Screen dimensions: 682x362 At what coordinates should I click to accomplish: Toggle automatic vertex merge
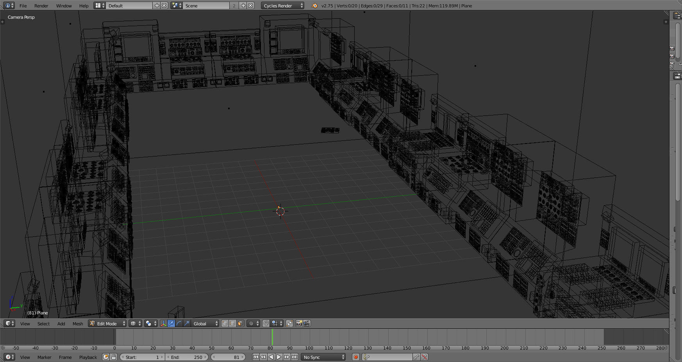click(289, 323)
